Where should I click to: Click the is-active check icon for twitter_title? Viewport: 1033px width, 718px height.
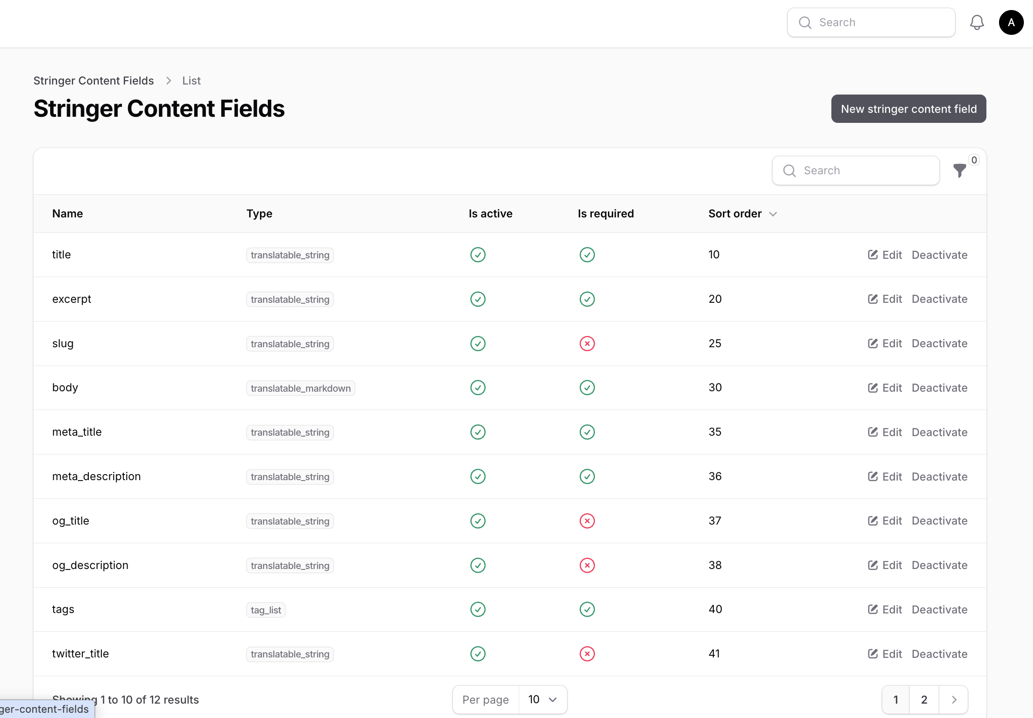pyautogui.click(x=478, y=654)
